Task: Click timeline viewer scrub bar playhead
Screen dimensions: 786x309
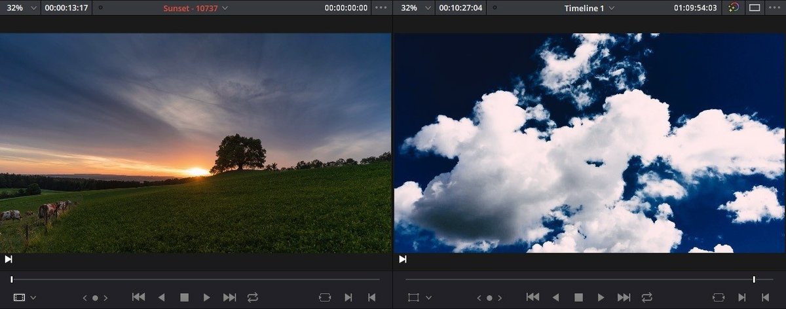Action: point(754,280)
